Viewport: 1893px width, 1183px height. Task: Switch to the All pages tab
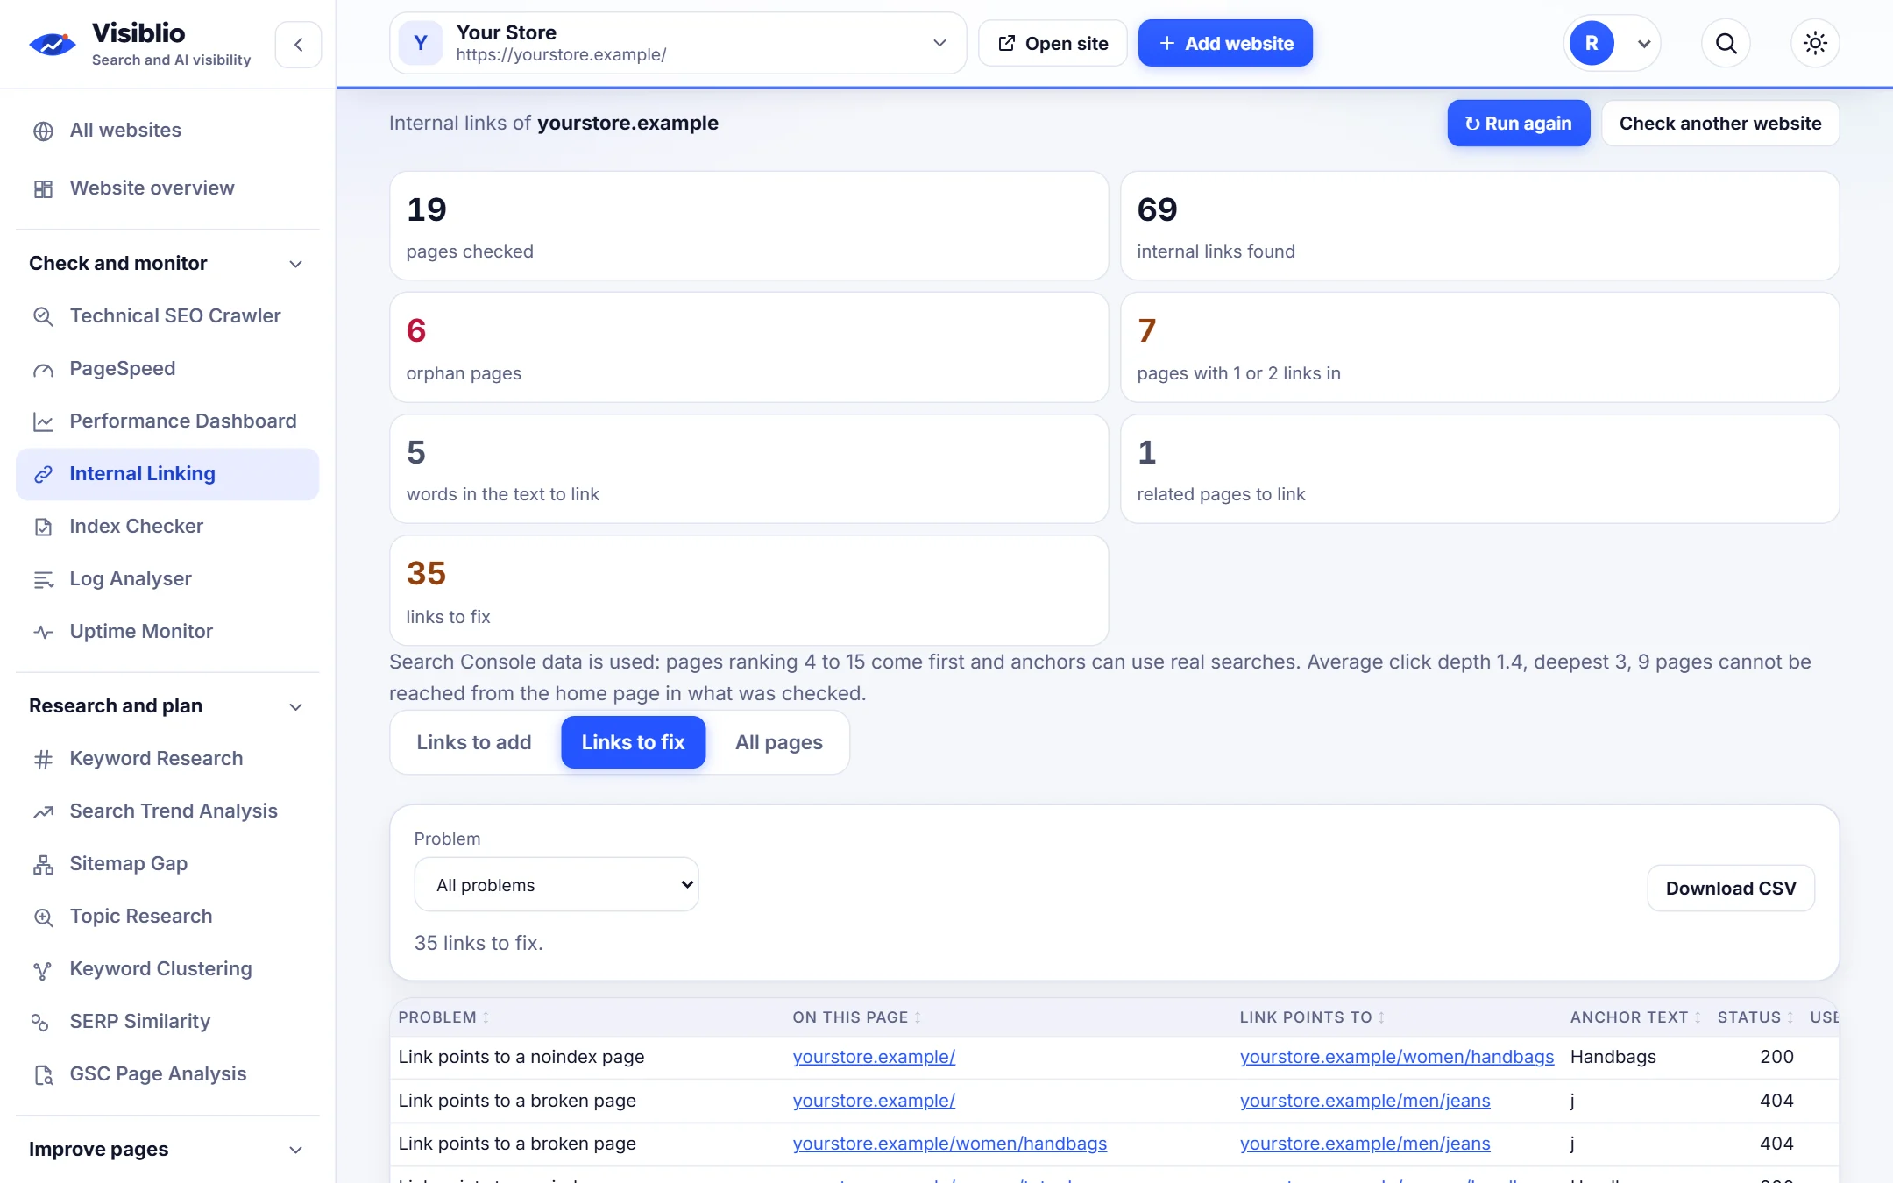(x=778, y=742)
